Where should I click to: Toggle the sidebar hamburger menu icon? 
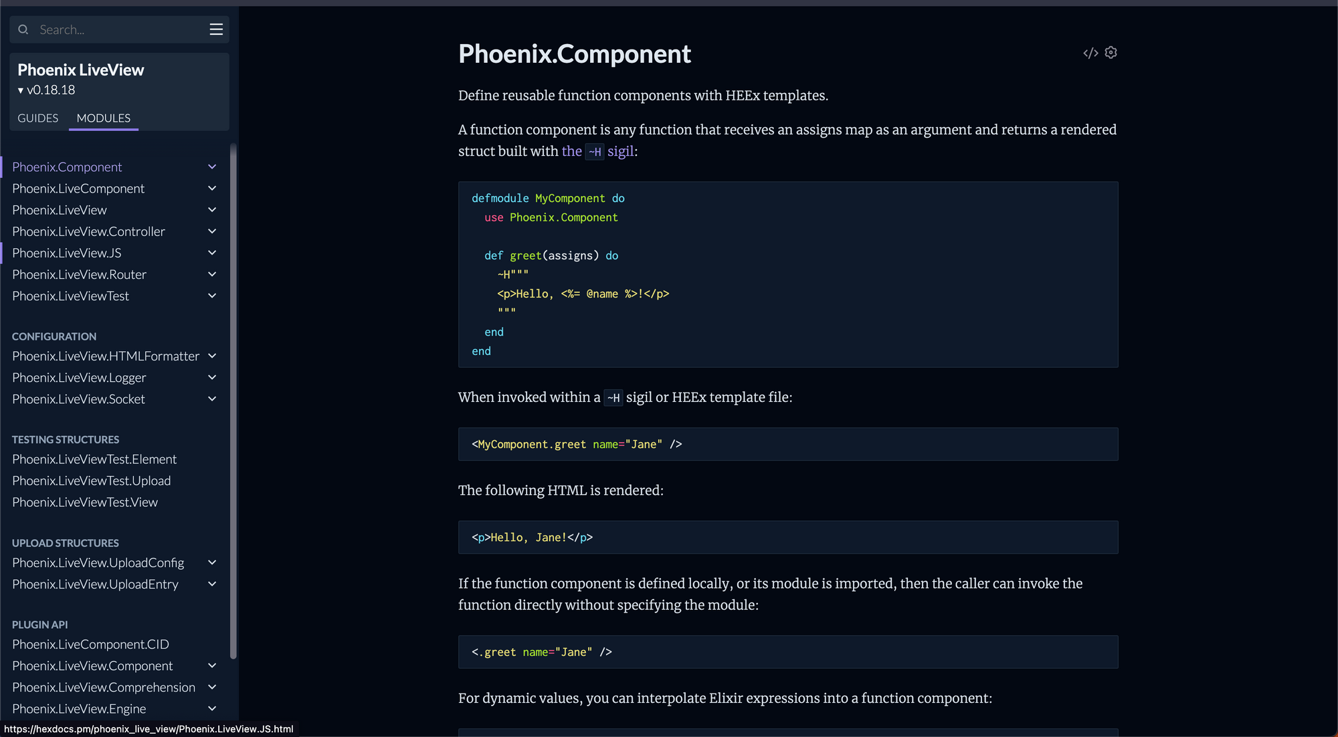[216, 29]
